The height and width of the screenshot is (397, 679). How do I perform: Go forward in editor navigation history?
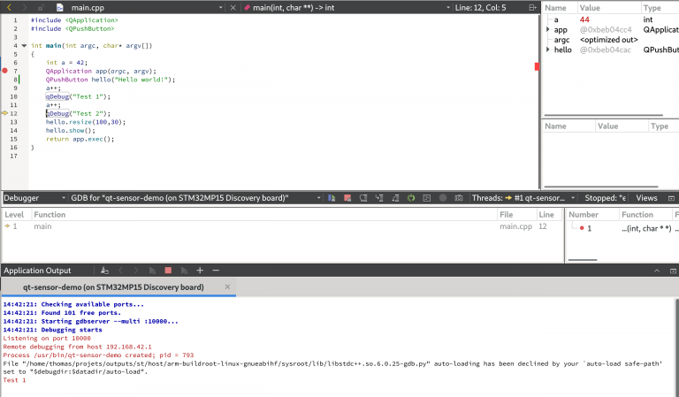pyautogui.click(x=24, y=7)
